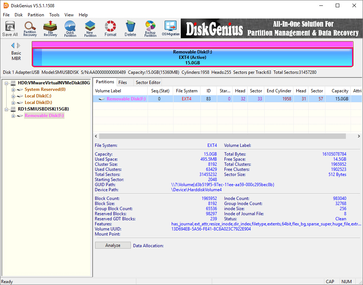Image resolution: width=363 pixels, height=285 pixels.
Task: Click the Delete partition icon
Action: [x=130, y=28]
